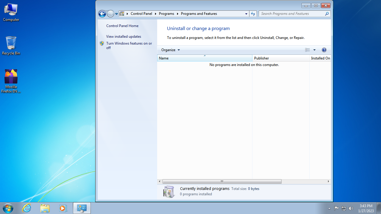The image size is (381, 214).
Task: Open the recent pages dropdown arrow
Action: pyautogui.click(x=116, y=14)
